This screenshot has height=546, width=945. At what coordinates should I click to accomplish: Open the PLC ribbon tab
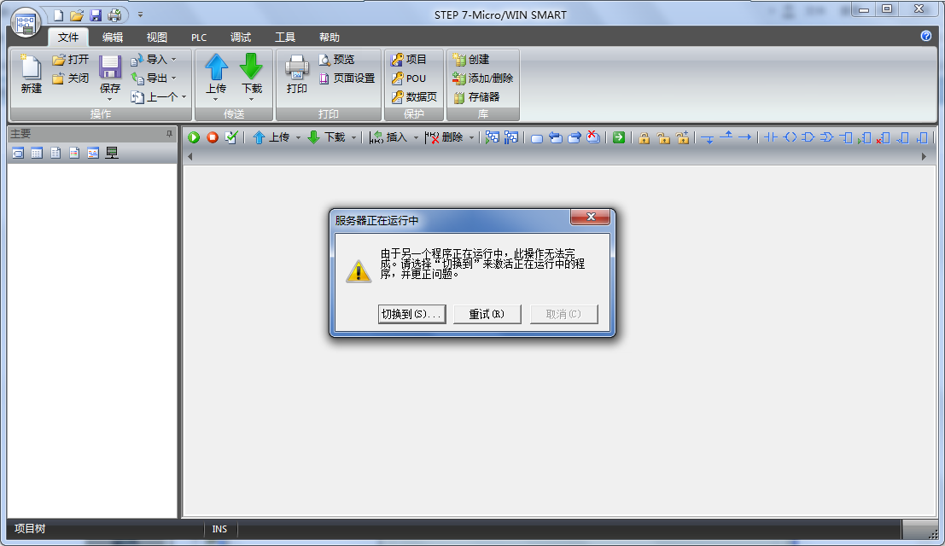pos(199,38)
